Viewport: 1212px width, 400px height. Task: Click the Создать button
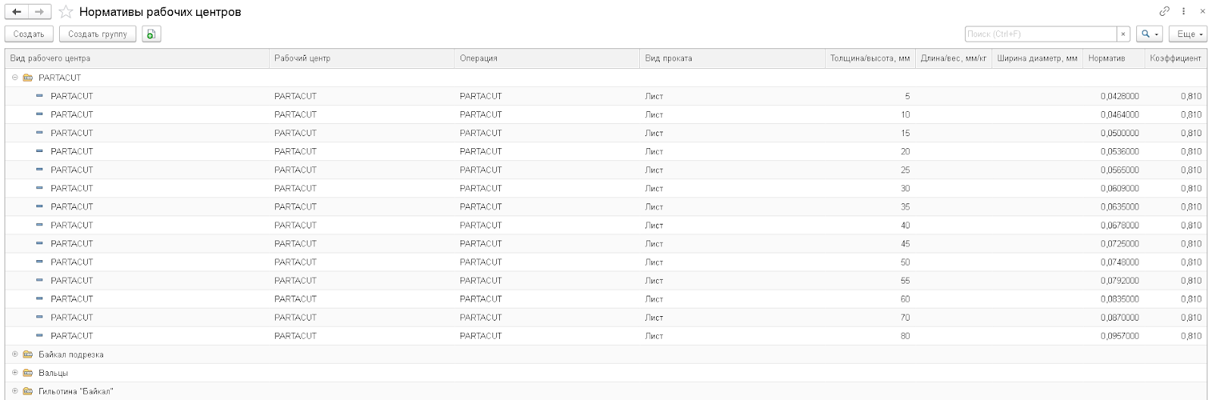29,34
